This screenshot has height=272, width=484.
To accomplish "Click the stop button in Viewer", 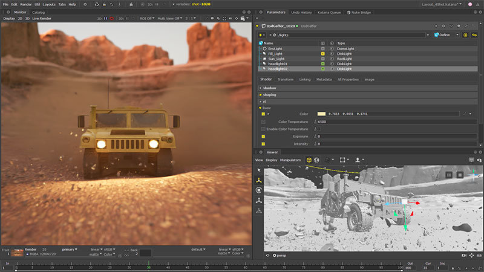I will 460,175.
